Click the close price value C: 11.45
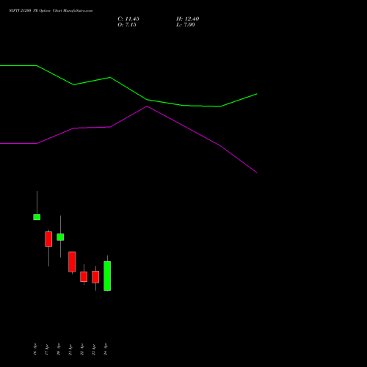This screenshot has width=367, height=367. [x=128, y=19]
